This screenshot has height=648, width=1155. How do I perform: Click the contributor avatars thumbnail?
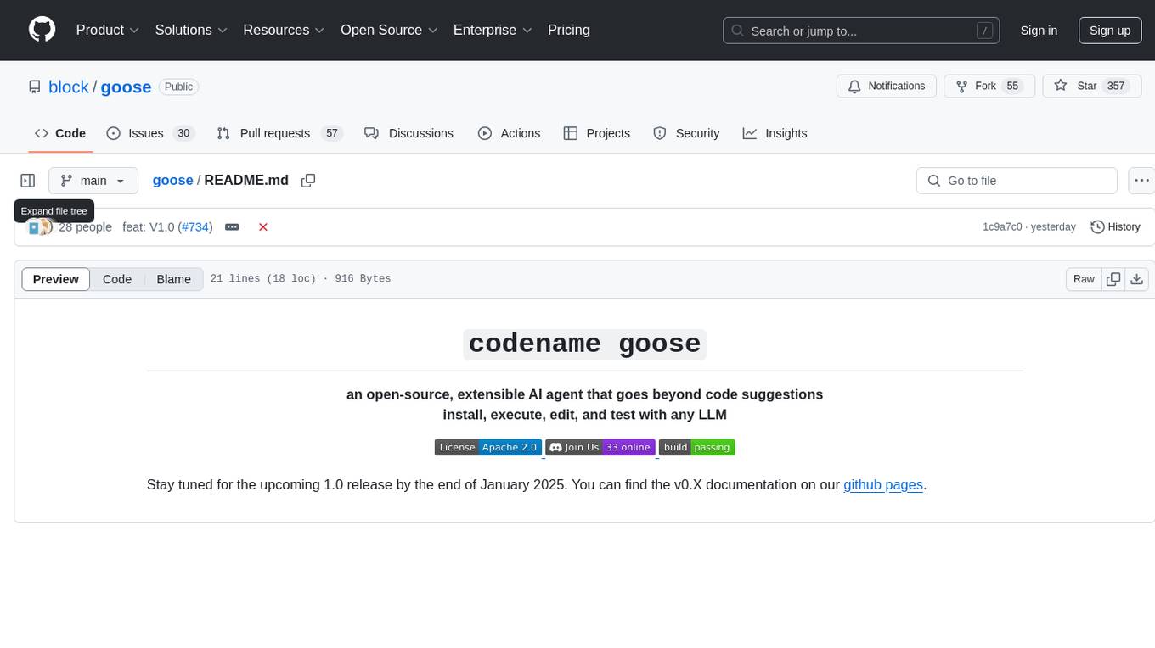[x=40, y=226]
